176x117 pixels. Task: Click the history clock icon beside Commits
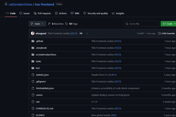(x=159, y=33)
